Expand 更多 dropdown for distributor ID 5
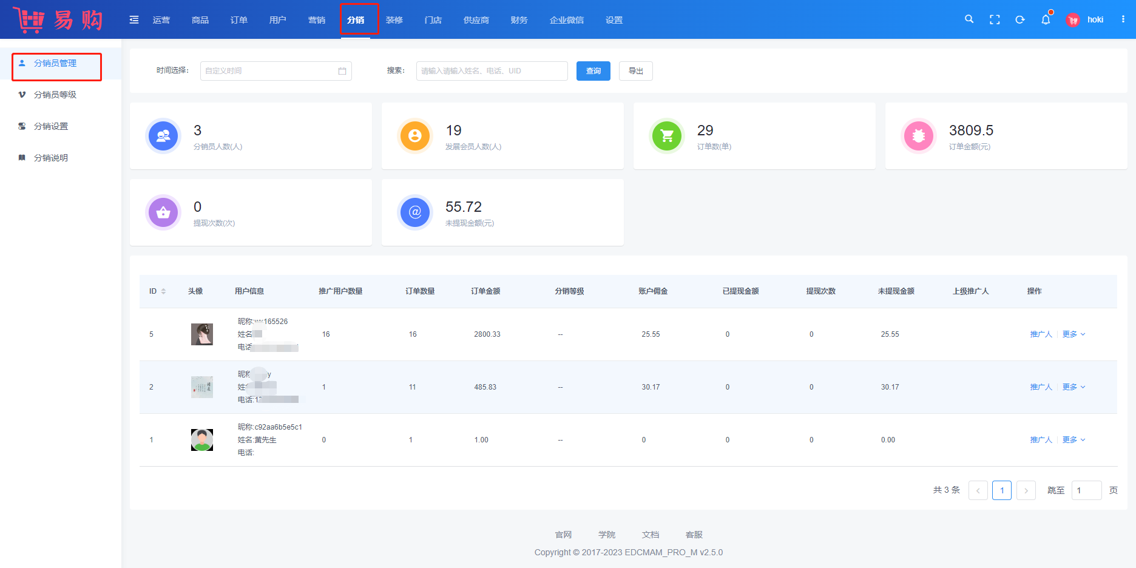The image size is (1136, 568). [x=1073, y=334]
